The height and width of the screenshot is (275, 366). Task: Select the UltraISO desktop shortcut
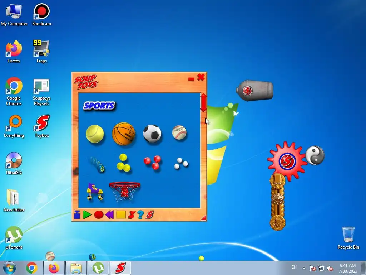pyautogui.click(x=14, y=163)
